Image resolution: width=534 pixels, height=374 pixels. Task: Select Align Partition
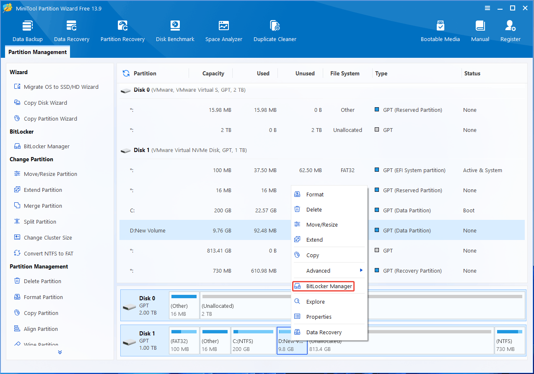(36, 329)
